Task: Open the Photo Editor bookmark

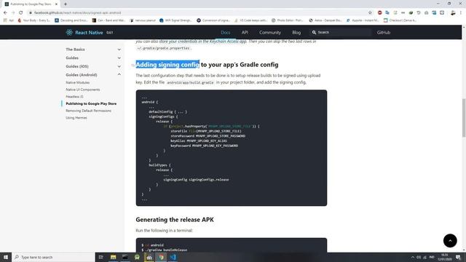Action: [288, 20]
